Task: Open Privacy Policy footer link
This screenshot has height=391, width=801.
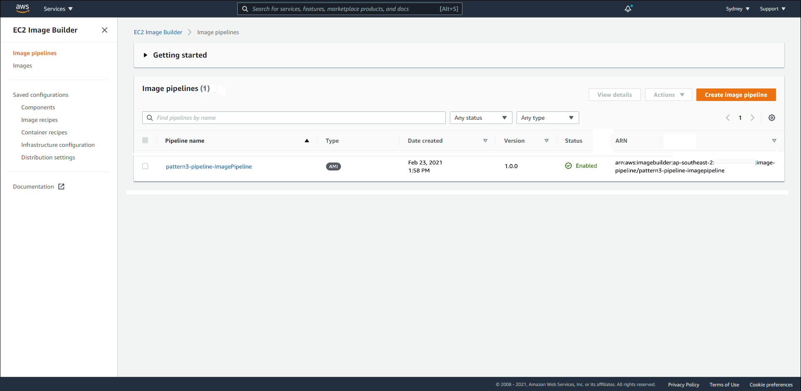Action: [683, 385]
